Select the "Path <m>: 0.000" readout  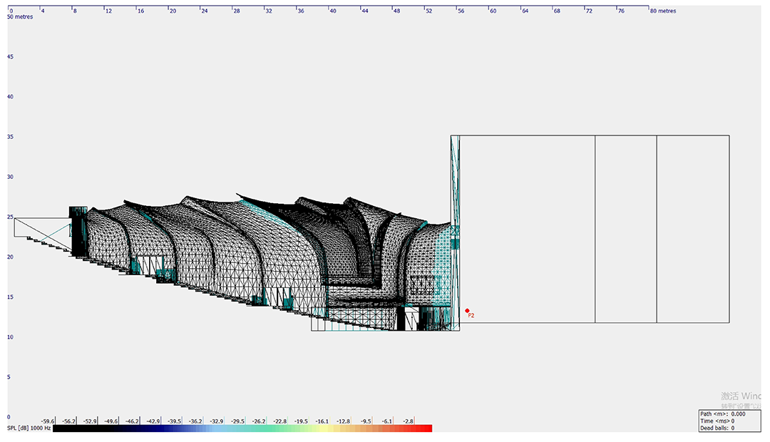click(722, 414)
